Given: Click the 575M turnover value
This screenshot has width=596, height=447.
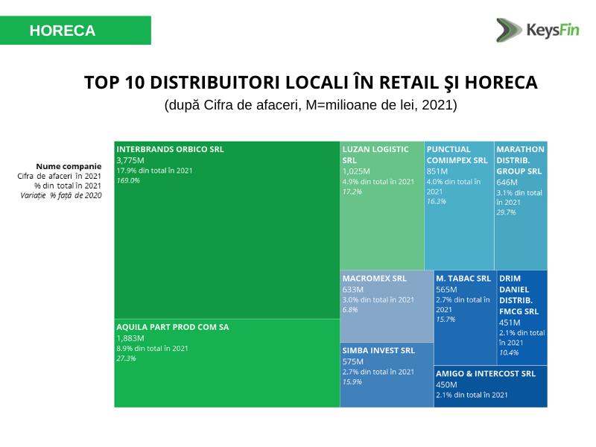Looking at the screenshot, I should (x=352, y=362).
